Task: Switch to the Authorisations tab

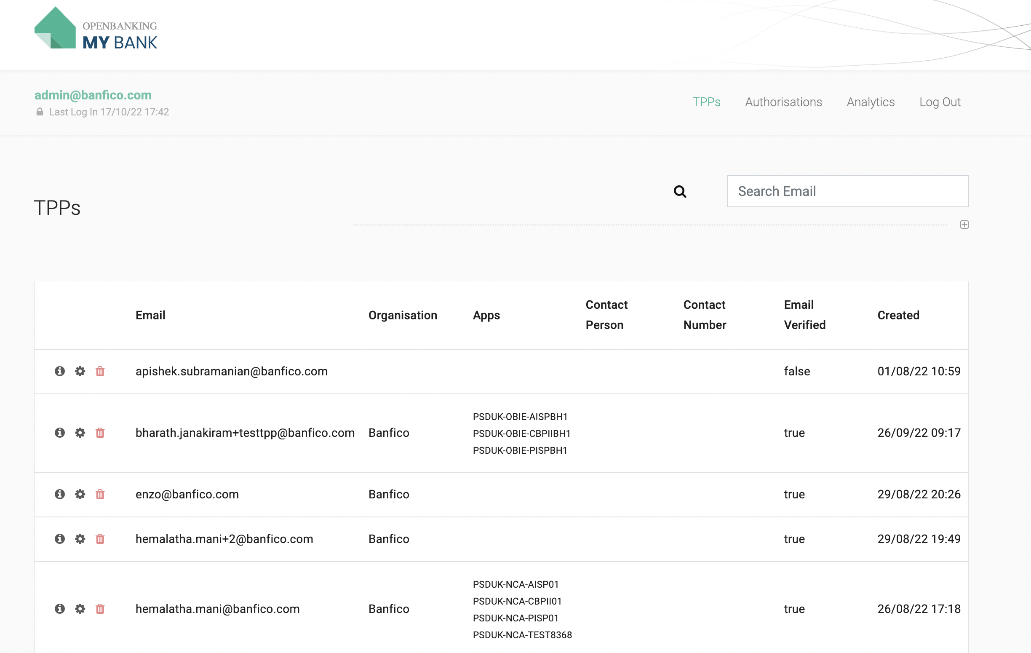Action: click(x=783, y=102)
